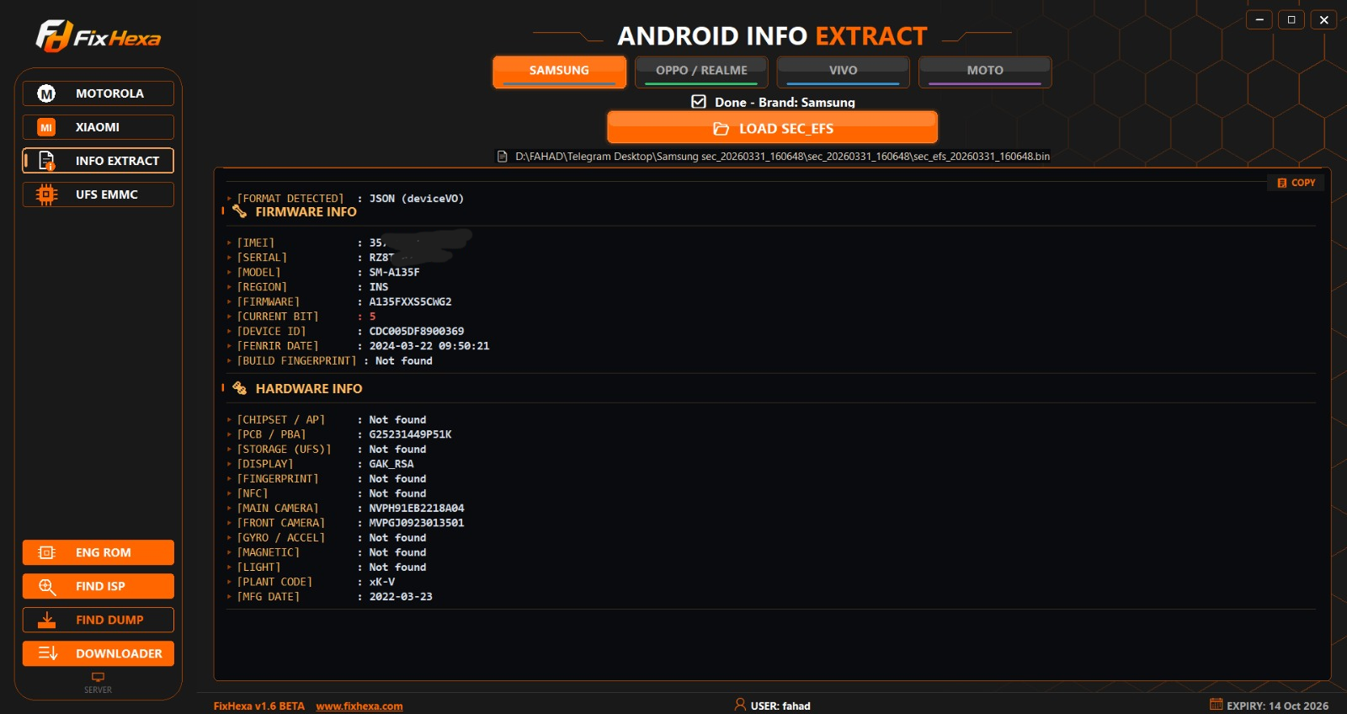Click the USER: fahad status label

click(780, 706)
